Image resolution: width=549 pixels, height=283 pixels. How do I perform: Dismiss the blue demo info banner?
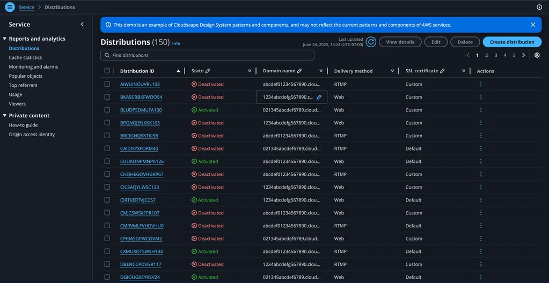(x=533, y=25)
